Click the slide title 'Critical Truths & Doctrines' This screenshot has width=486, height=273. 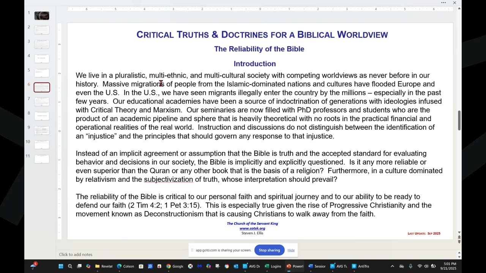coord(262,35)
